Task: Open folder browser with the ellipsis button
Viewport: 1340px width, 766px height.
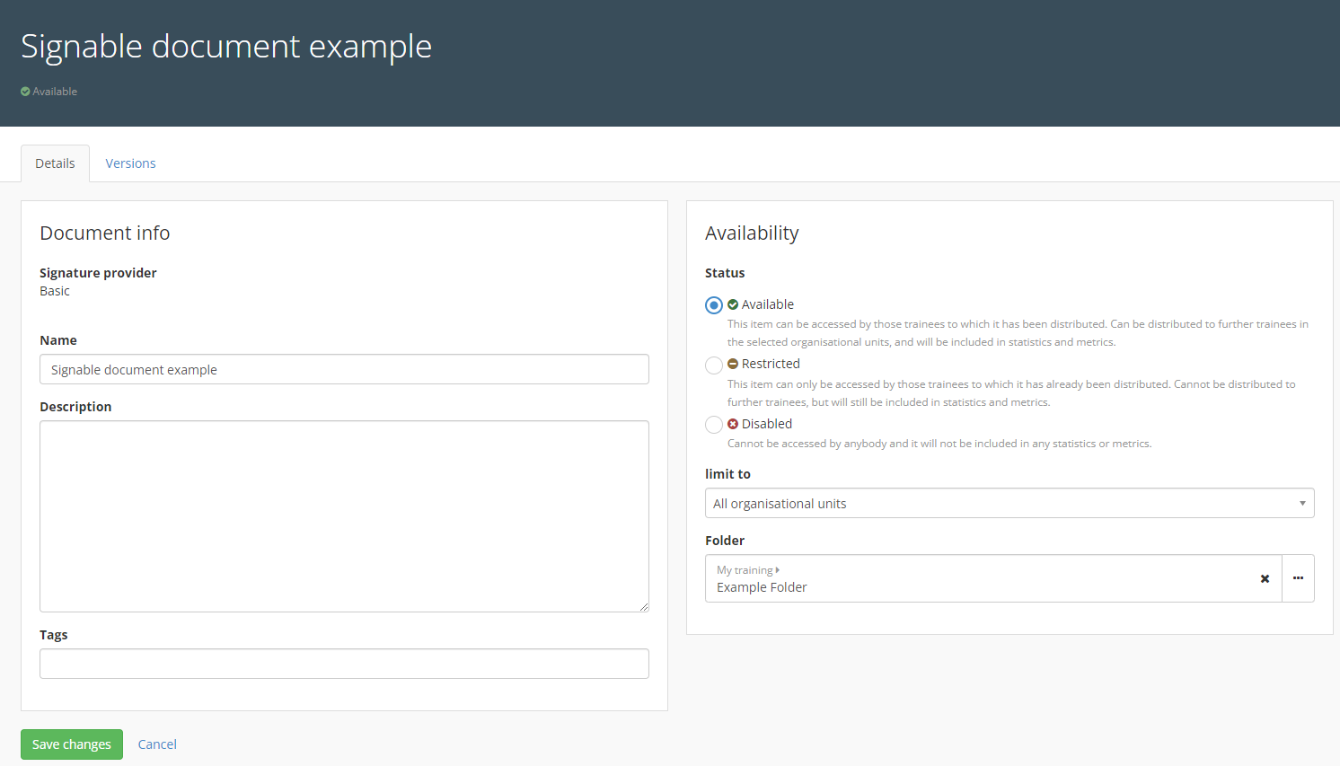Action: [x=1298, y=578]
